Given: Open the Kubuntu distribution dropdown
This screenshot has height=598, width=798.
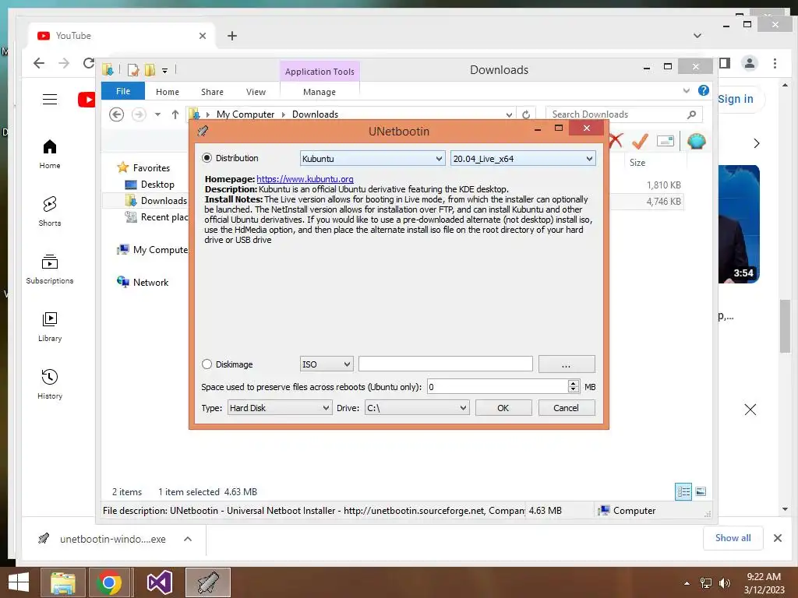Looking at the screenshot, I should click(373, 159).
